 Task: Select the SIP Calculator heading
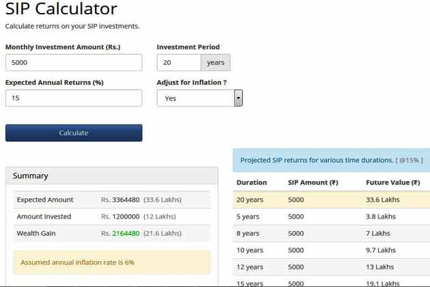(x=61, y=8)
